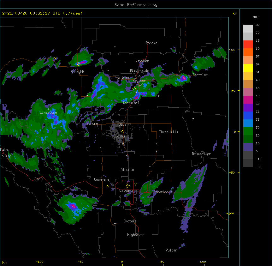Click the Didsbury city label
Screen dimensions: 272x266
pyautogui.click(x=121, y=136)
